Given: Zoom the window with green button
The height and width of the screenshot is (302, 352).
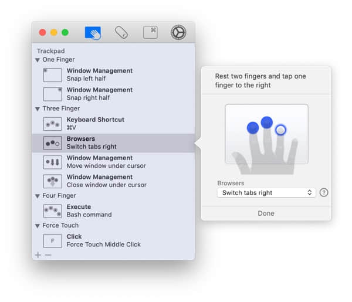Looking at the screenshot, I should [x=65, y=32].
